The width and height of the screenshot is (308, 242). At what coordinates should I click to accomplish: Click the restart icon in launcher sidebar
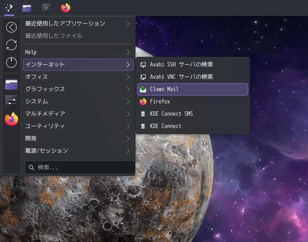click(11, 45)
